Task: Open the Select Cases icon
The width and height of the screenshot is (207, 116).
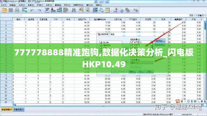Action: coord(107,10)
